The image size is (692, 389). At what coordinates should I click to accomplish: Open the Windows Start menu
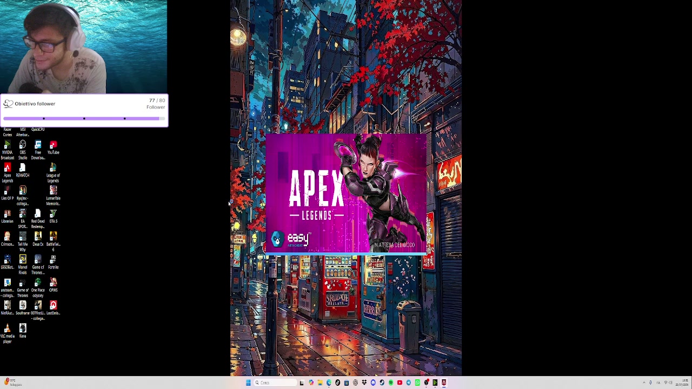tap(248, 383)
